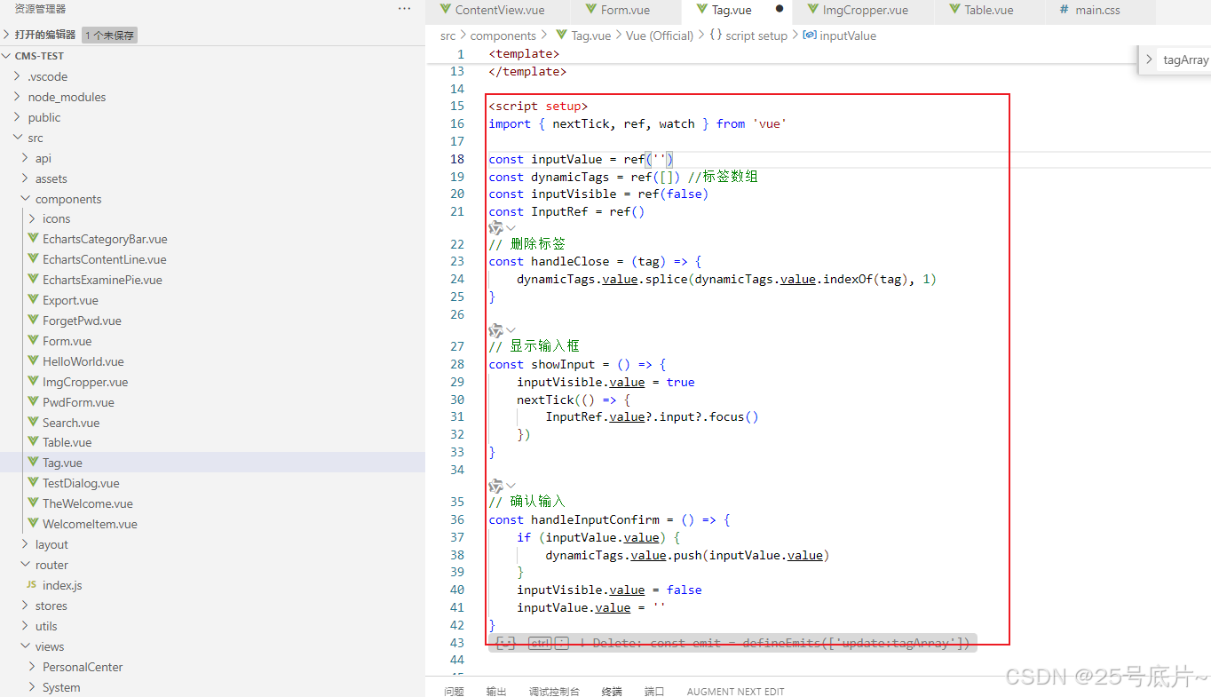Expand the stores folder

click(x=25, y=606)
